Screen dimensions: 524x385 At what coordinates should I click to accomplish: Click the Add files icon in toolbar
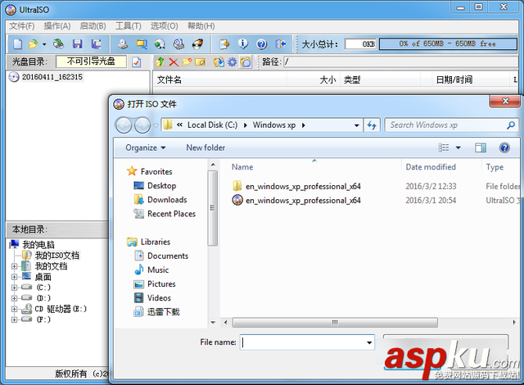pos(224,43)
